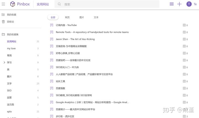This screenshot has height=118, width=199.
Task: Open the user avatar T
Action: tap(189, 4)
